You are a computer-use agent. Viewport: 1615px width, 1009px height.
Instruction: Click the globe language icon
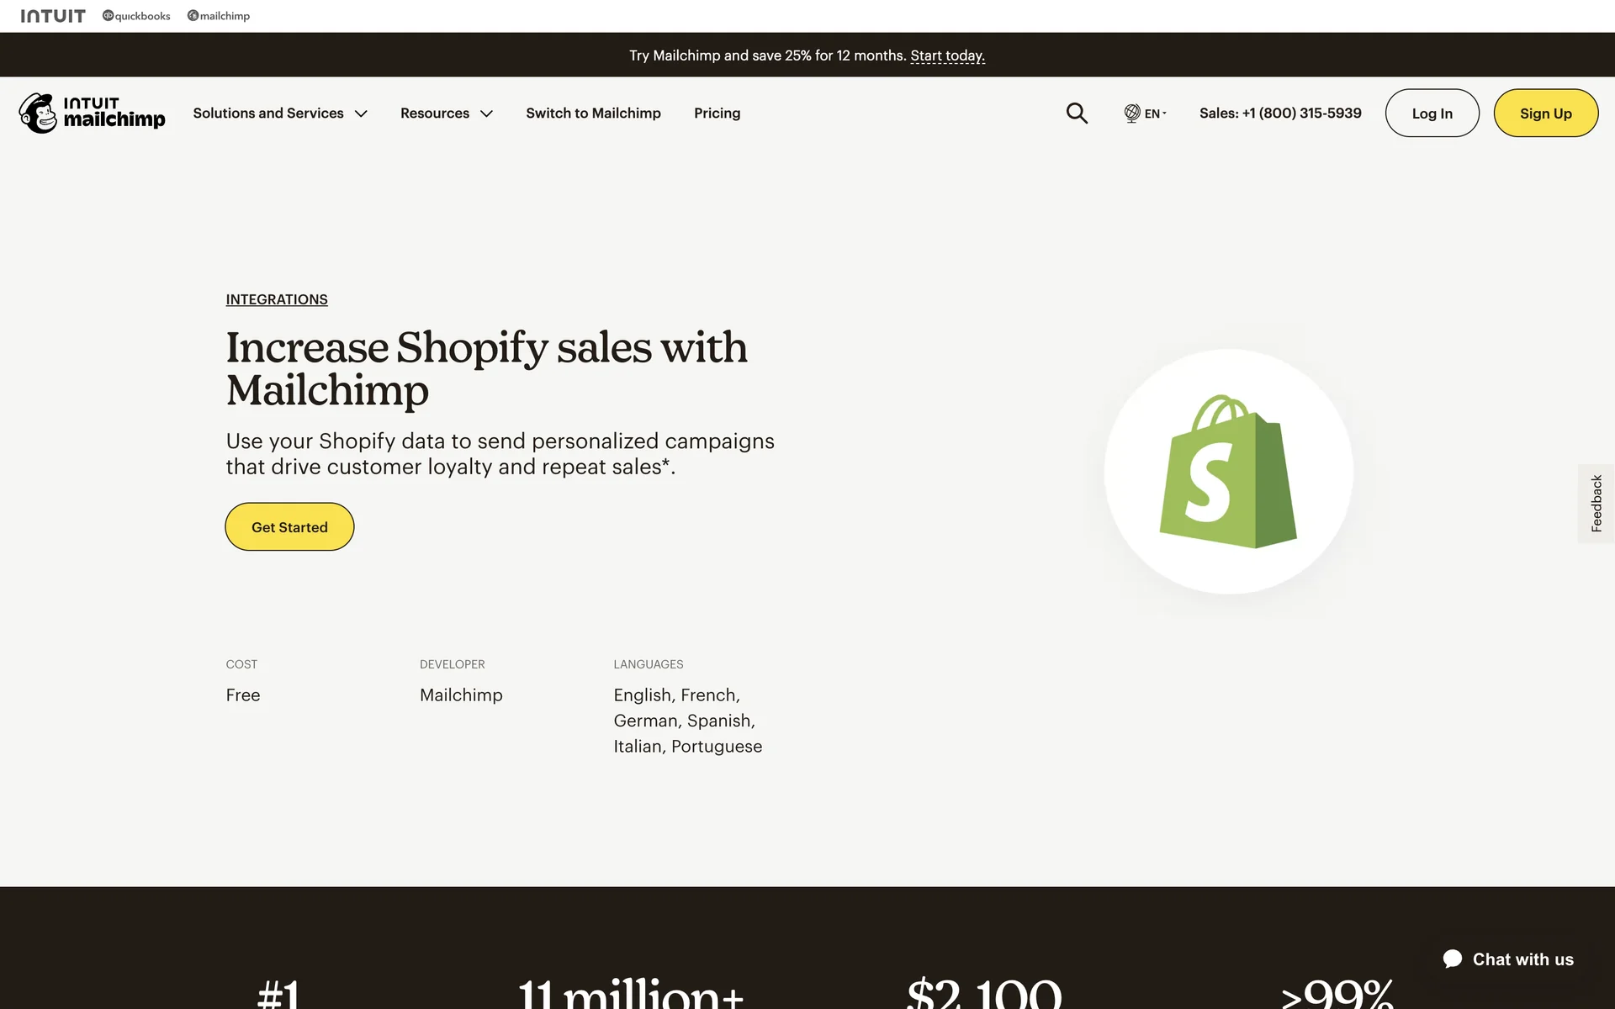(x=1132, y=113)
